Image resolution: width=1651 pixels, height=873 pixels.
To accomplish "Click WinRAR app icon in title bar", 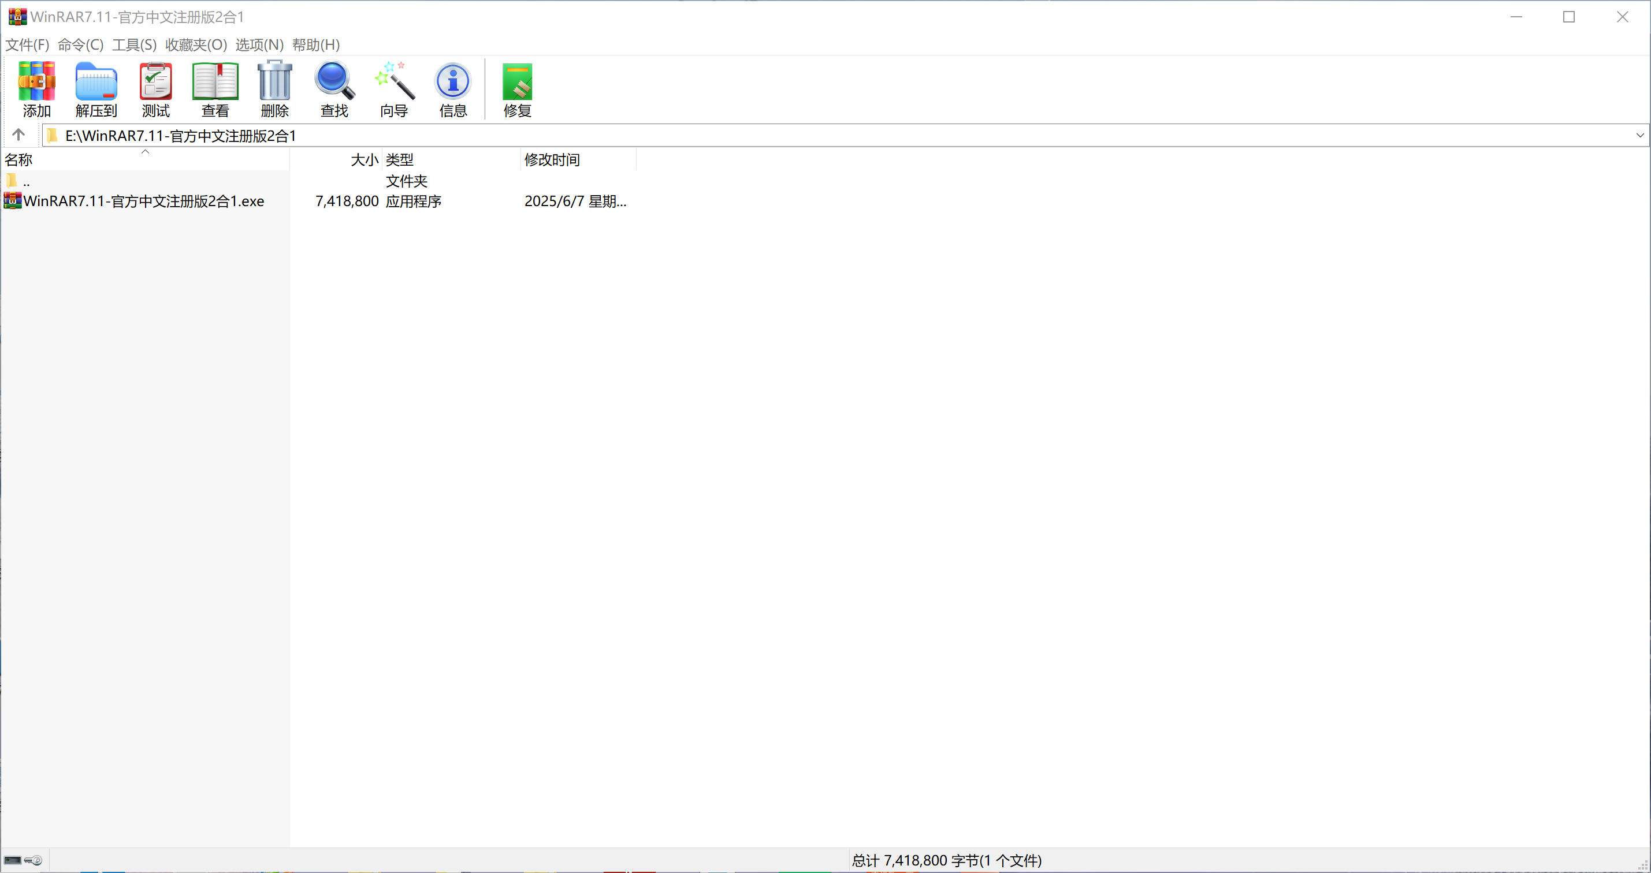I will [x=17, y=17].
